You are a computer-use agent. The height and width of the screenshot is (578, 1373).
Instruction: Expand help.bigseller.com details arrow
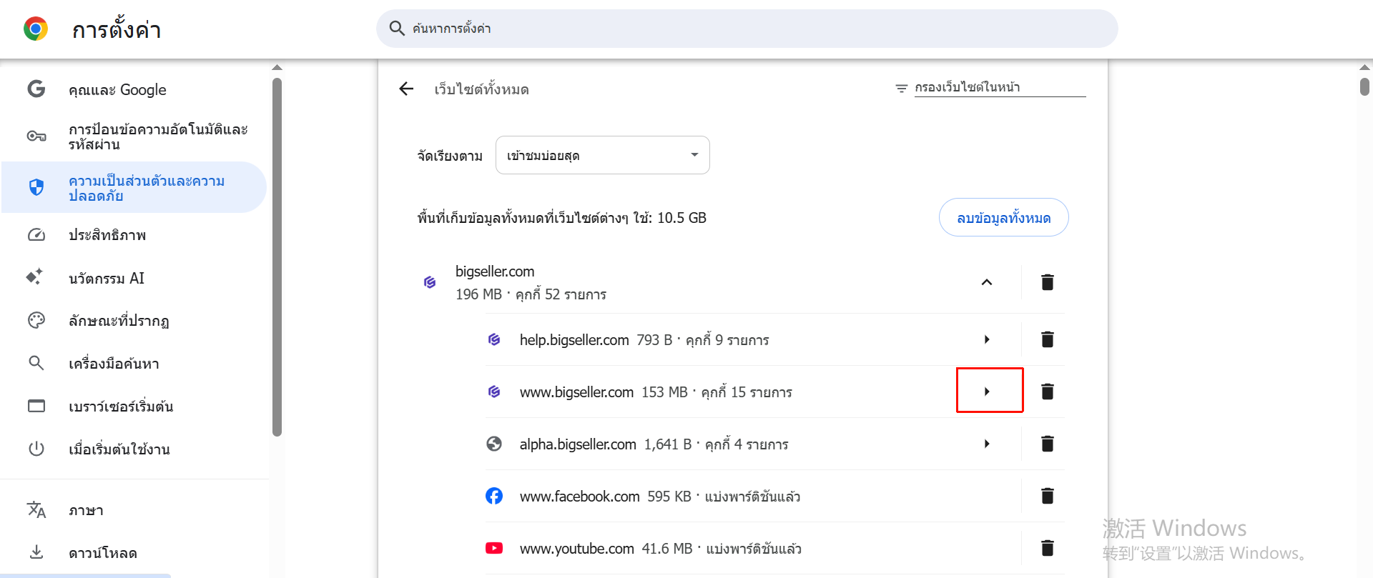[x=987, y=339]
